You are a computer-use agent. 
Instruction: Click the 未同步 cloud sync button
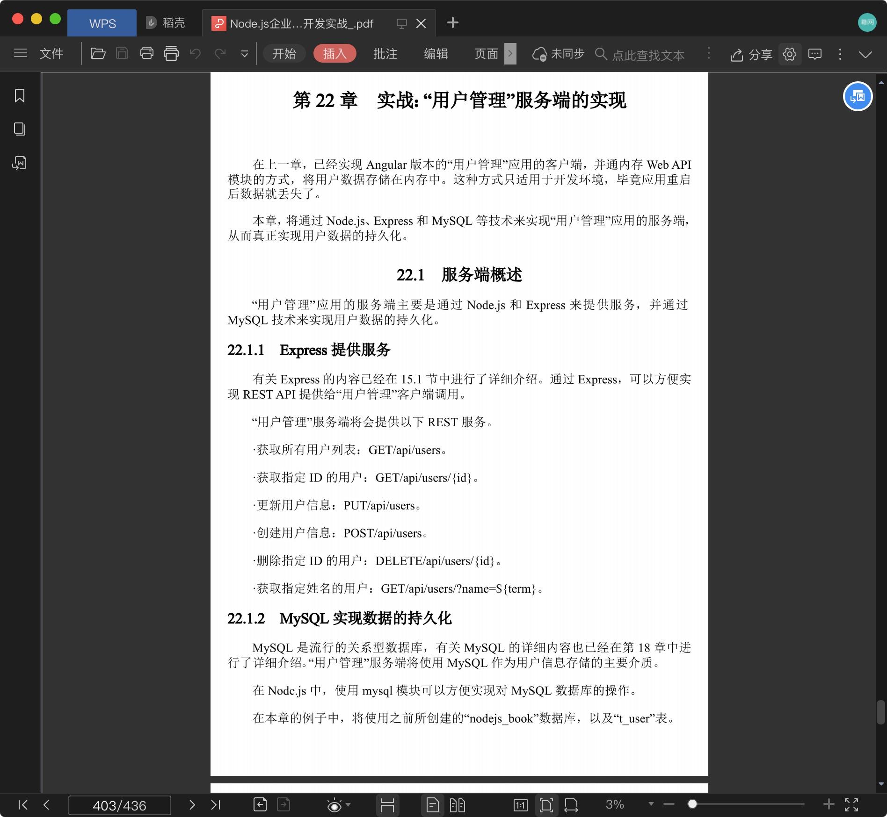point(558,54)
